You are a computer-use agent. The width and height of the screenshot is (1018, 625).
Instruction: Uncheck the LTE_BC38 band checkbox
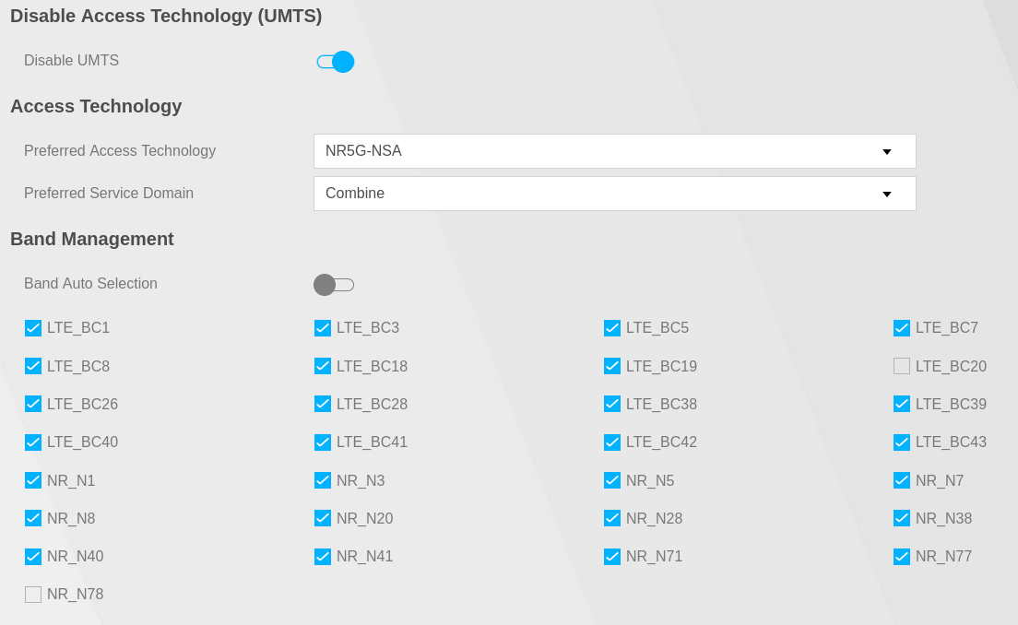click(612, 404)
